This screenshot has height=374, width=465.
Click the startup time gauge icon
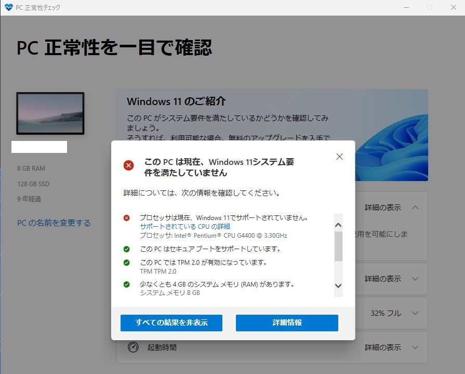click(x=133, y=347)
